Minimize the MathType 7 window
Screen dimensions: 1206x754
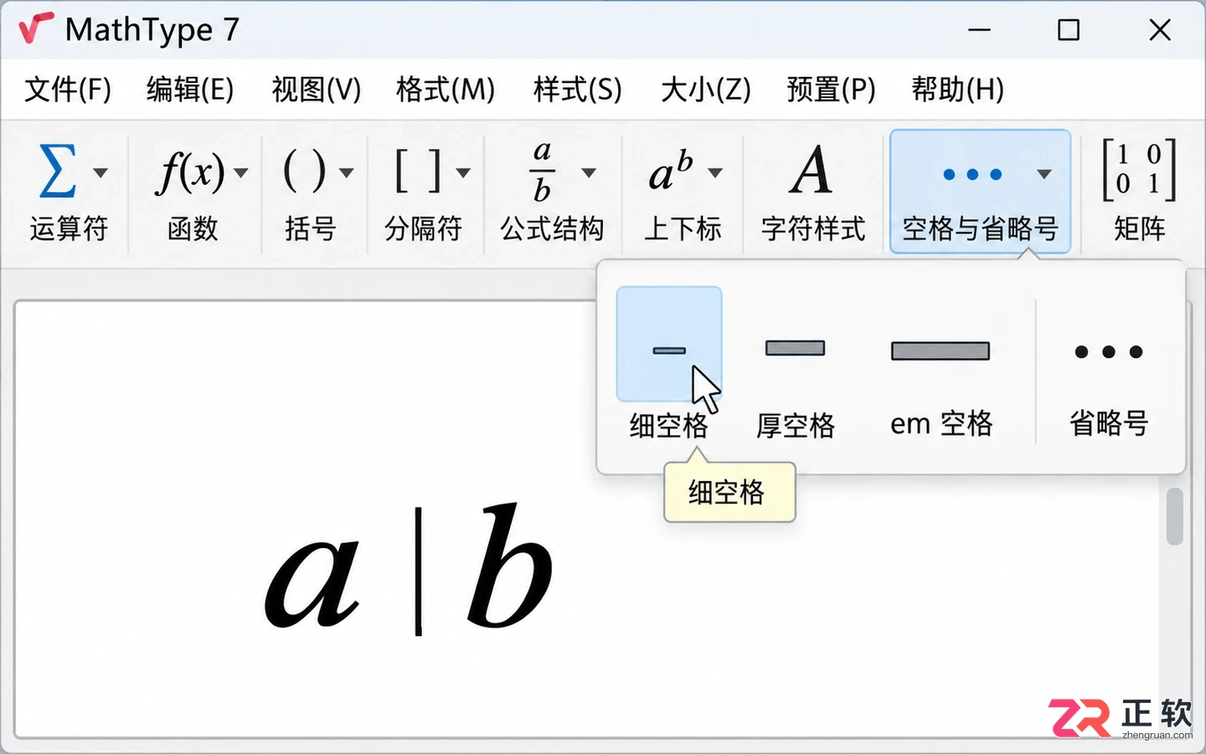coord(979,30)
